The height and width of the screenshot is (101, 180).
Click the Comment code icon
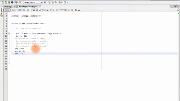pyautogui.click(x=76, y=10)
